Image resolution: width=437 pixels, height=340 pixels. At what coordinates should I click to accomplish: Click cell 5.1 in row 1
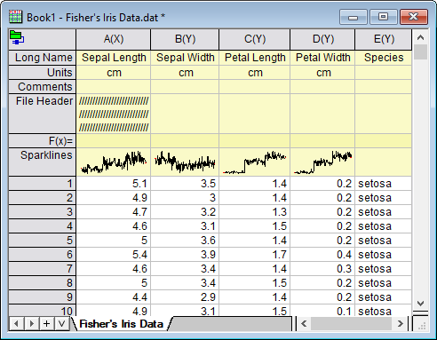(114, 184)
